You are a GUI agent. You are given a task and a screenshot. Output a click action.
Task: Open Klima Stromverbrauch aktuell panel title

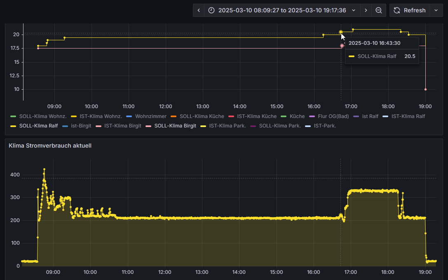pyautogui.click(x=50, y=146)
